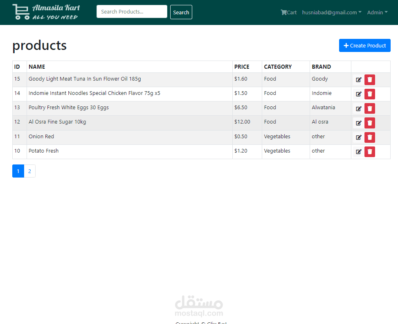Delete the Al Osra Fine Sugar product

[370, 123]
